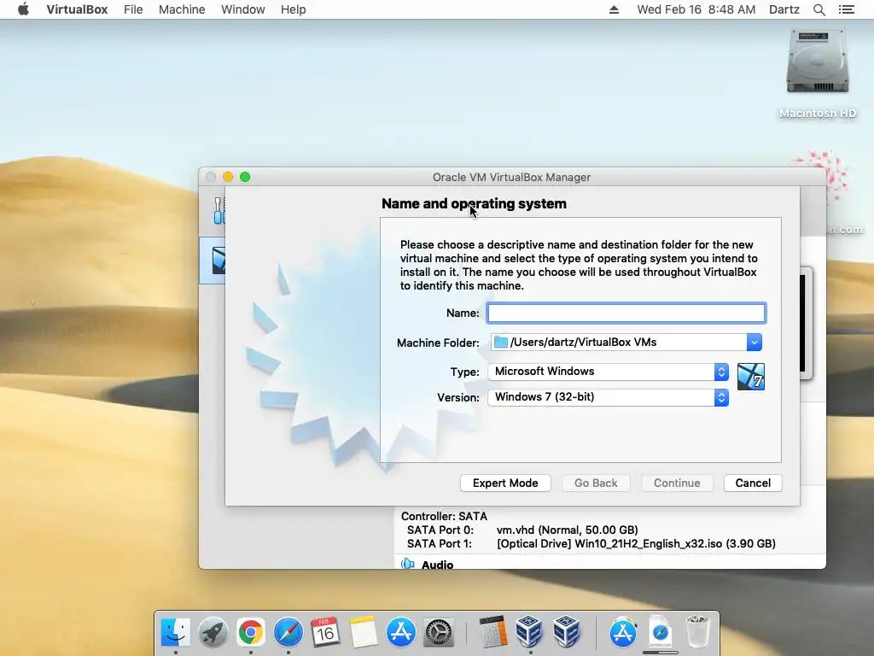Open the Trash in dock
Image resolution: width=874 pixels, height=656 pixels.
(x=697, y=632)
